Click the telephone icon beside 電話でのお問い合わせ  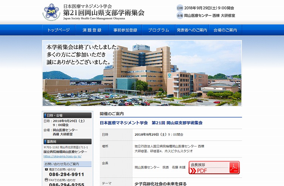(x=46, y=169)
